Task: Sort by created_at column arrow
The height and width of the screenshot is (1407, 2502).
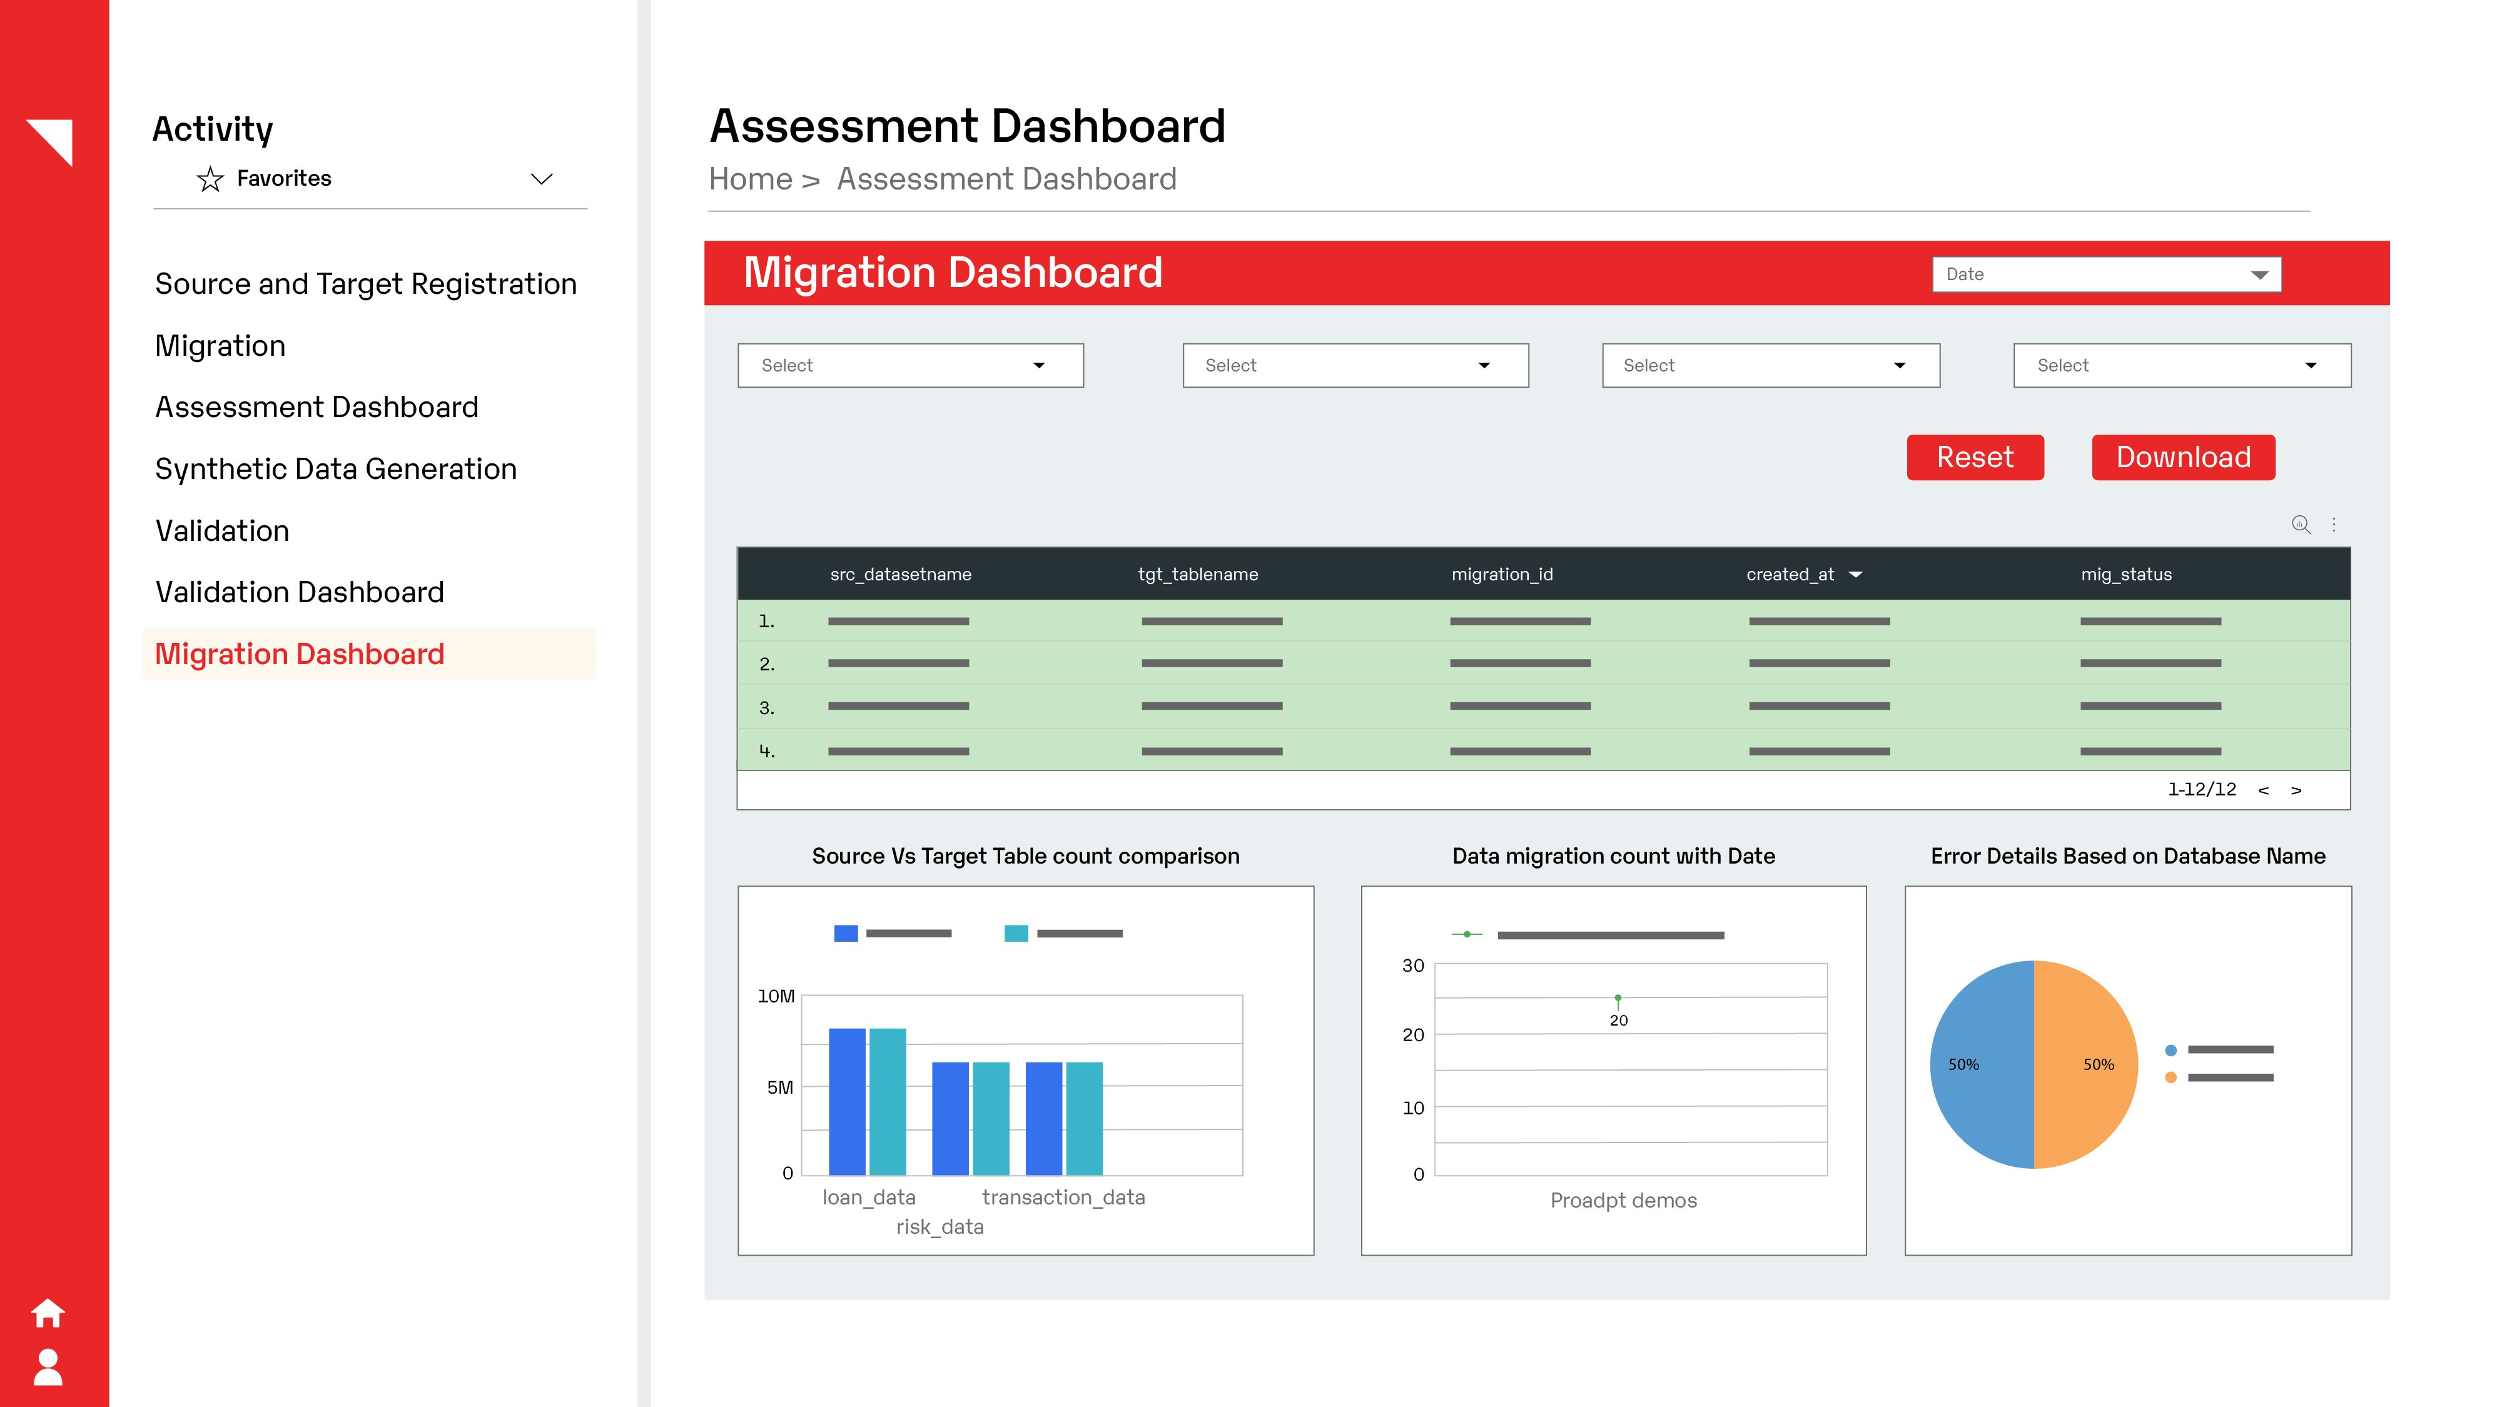Action: [x=1855, y=574]
